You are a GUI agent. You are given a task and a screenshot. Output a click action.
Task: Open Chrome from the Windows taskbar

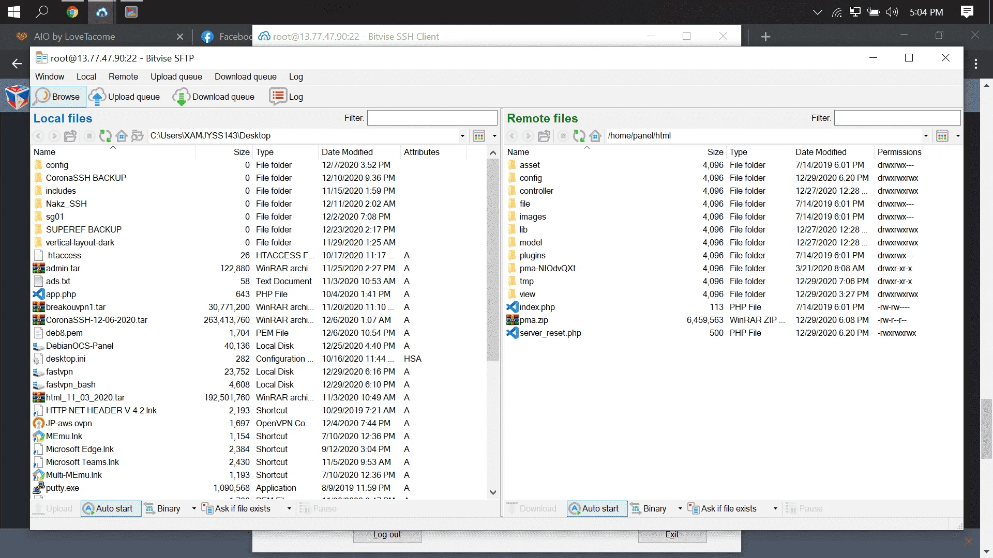click(x=72, y=12)
